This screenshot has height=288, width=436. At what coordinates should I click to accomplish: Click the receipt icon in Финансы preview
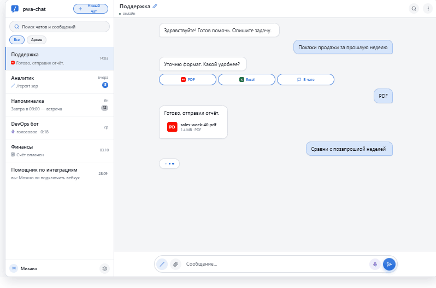click(x=13, y=155)
